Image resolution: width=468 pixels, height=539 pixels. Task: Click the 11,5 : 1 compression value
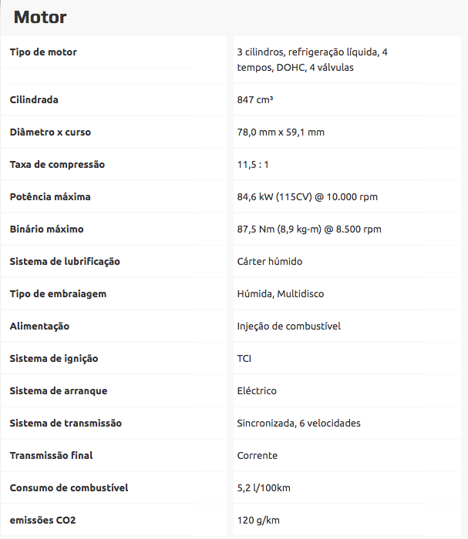253,165
